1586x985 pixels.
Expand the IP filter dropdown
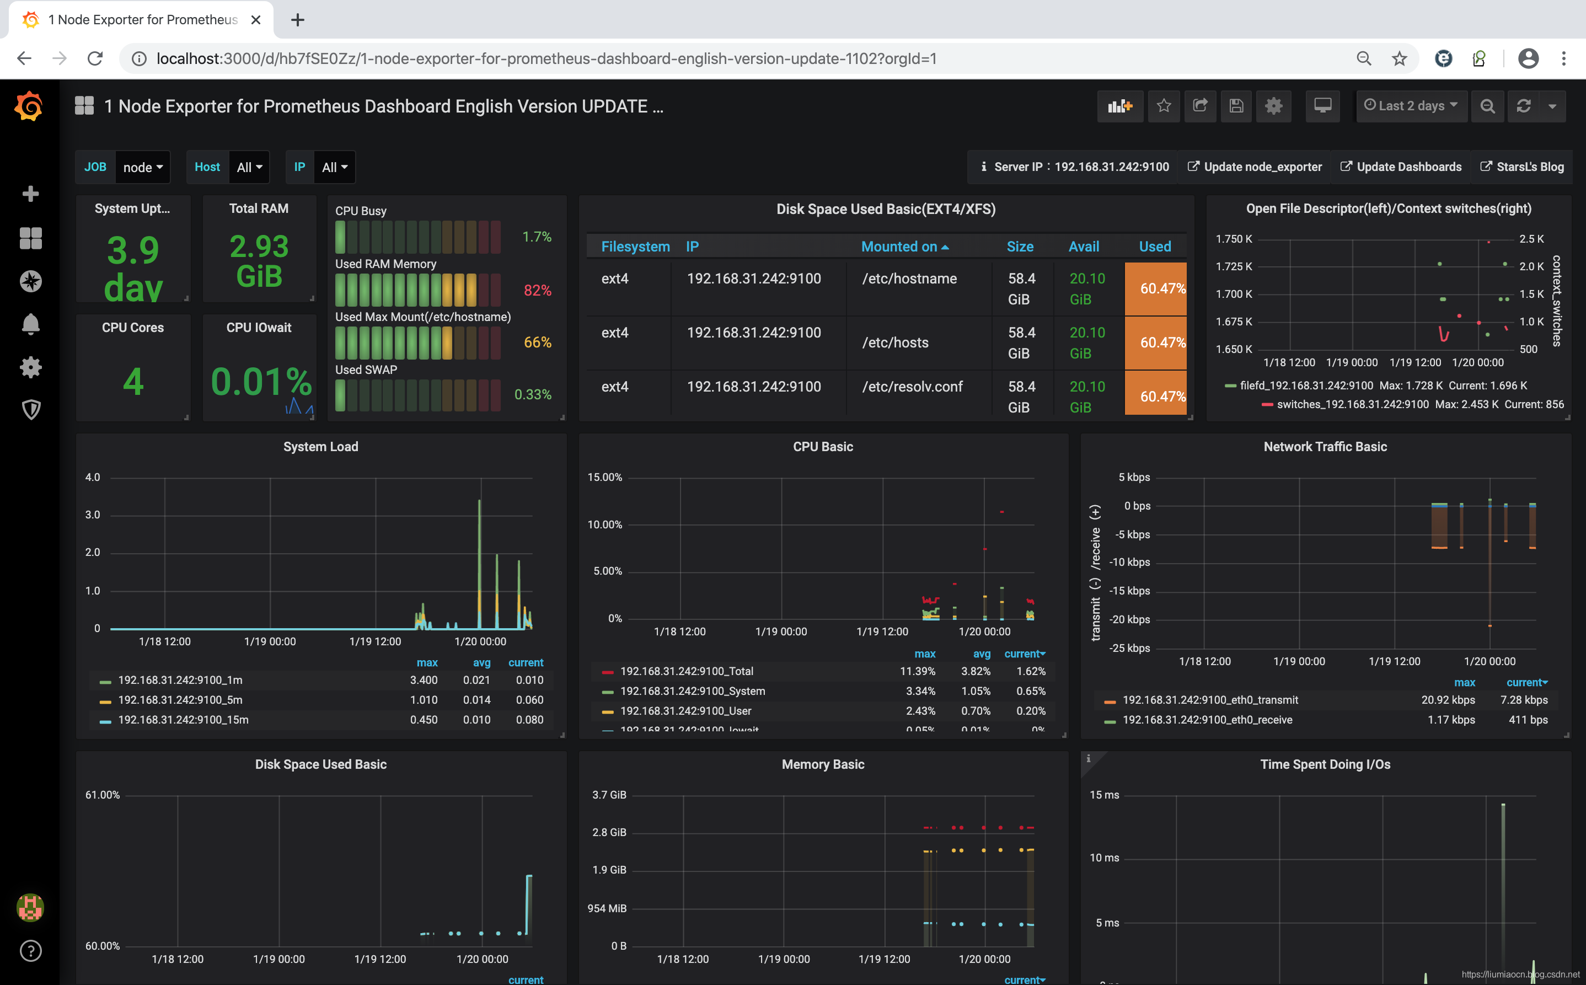[333, 167]
